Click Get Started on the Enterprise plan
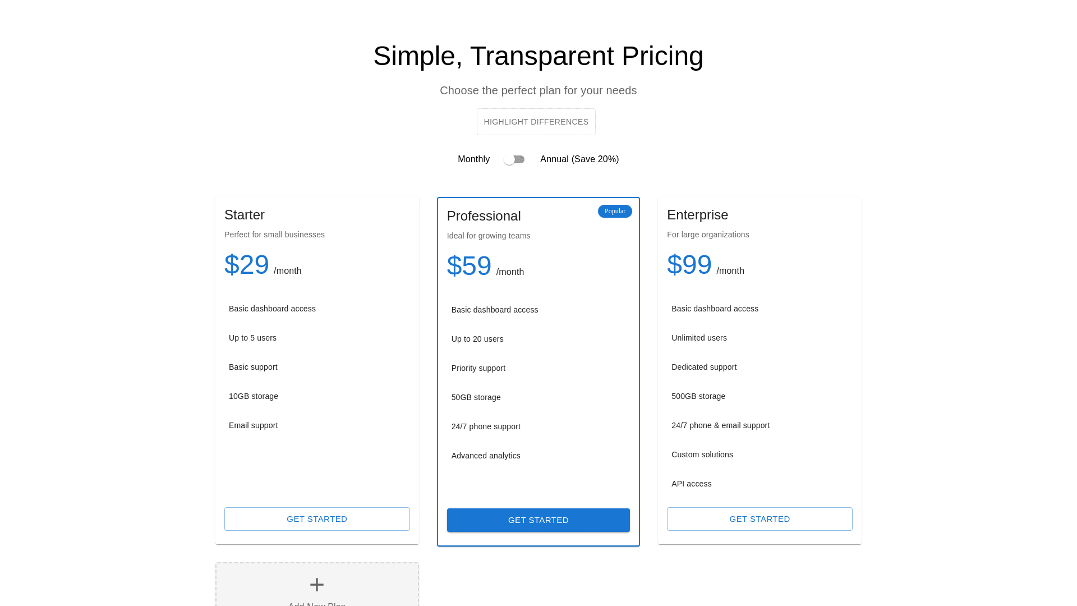1077x606 pixels. tap(760, 519)
